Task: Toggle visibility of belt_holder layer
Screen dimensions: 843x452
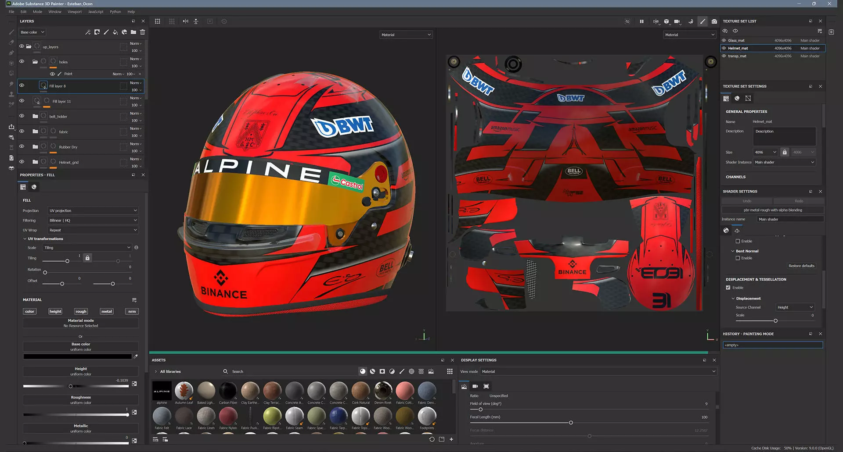Action: [x=22, y=116]
